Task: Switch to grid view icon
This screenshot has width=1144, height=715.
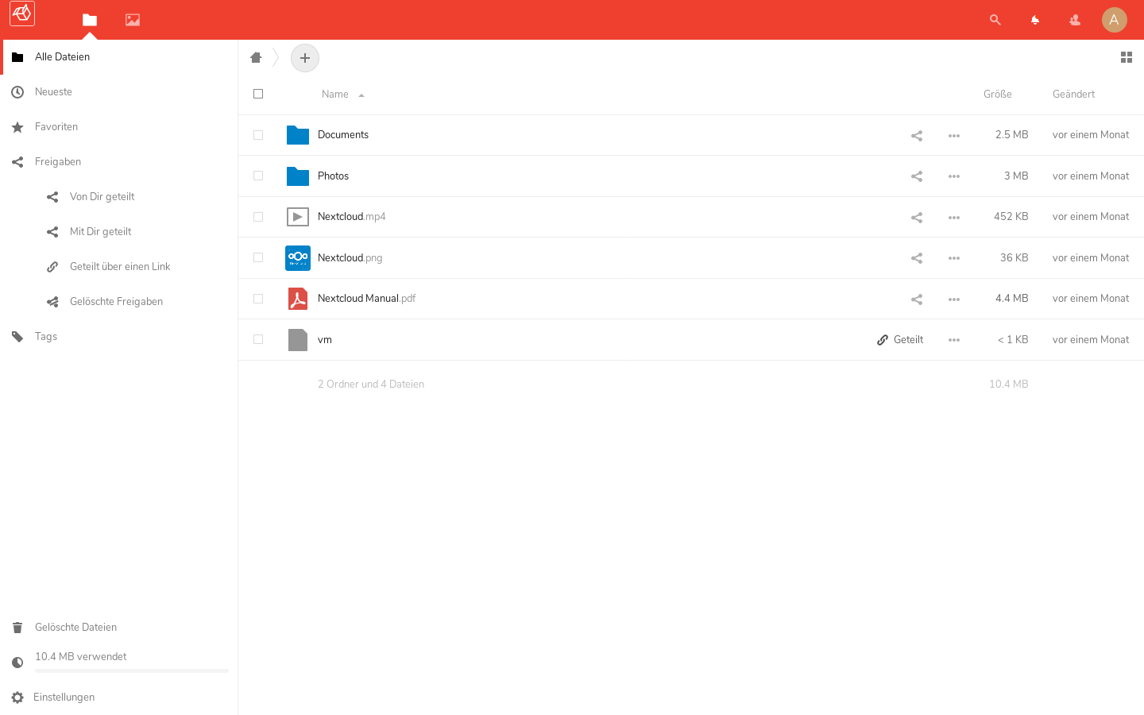Action: point(1127,57)
